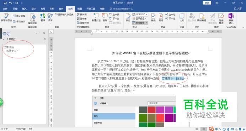Image resolution: width=246 pixels, height=131 pixels.
Task: Click 更新输入法词典 in the language group
Action: (x=64, y=15)
